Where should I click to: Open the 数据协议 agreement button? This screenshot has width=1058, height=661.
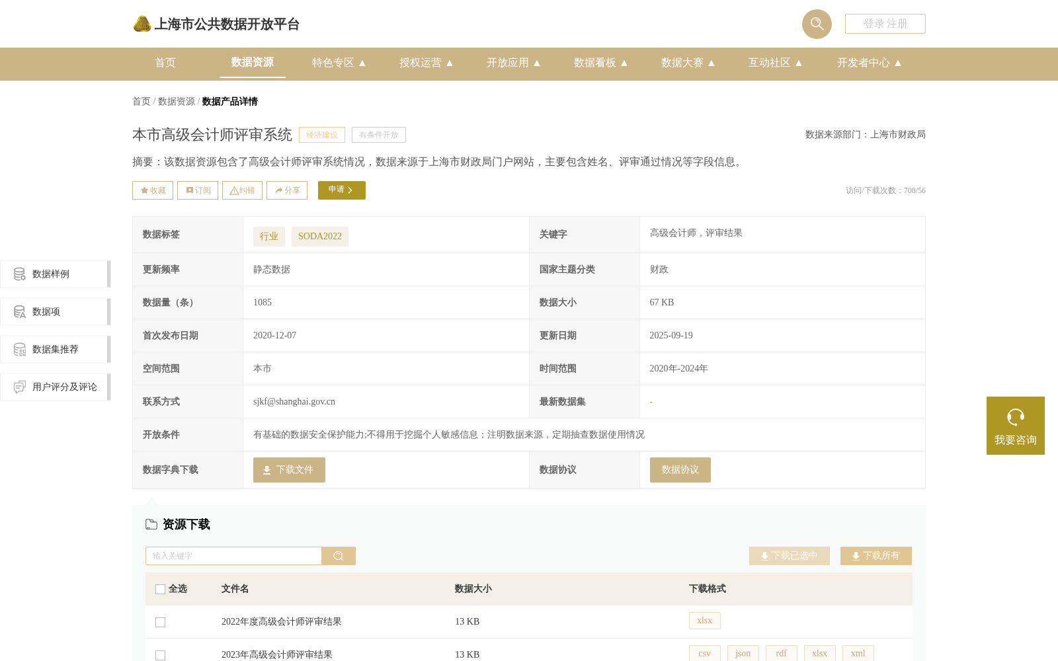click(x=680, y=470)
